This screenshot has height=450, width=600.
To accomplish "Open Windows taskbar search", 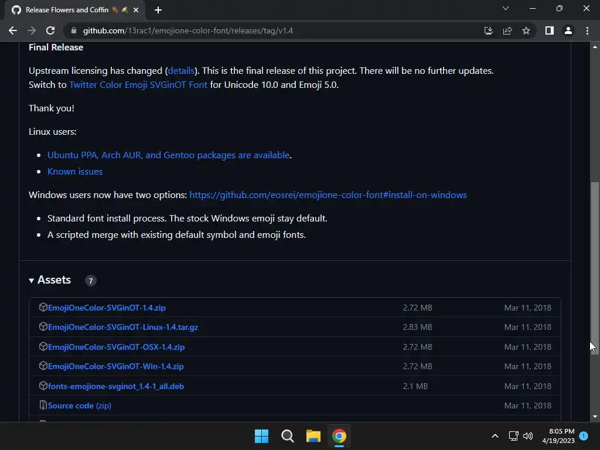I will 287,436.
